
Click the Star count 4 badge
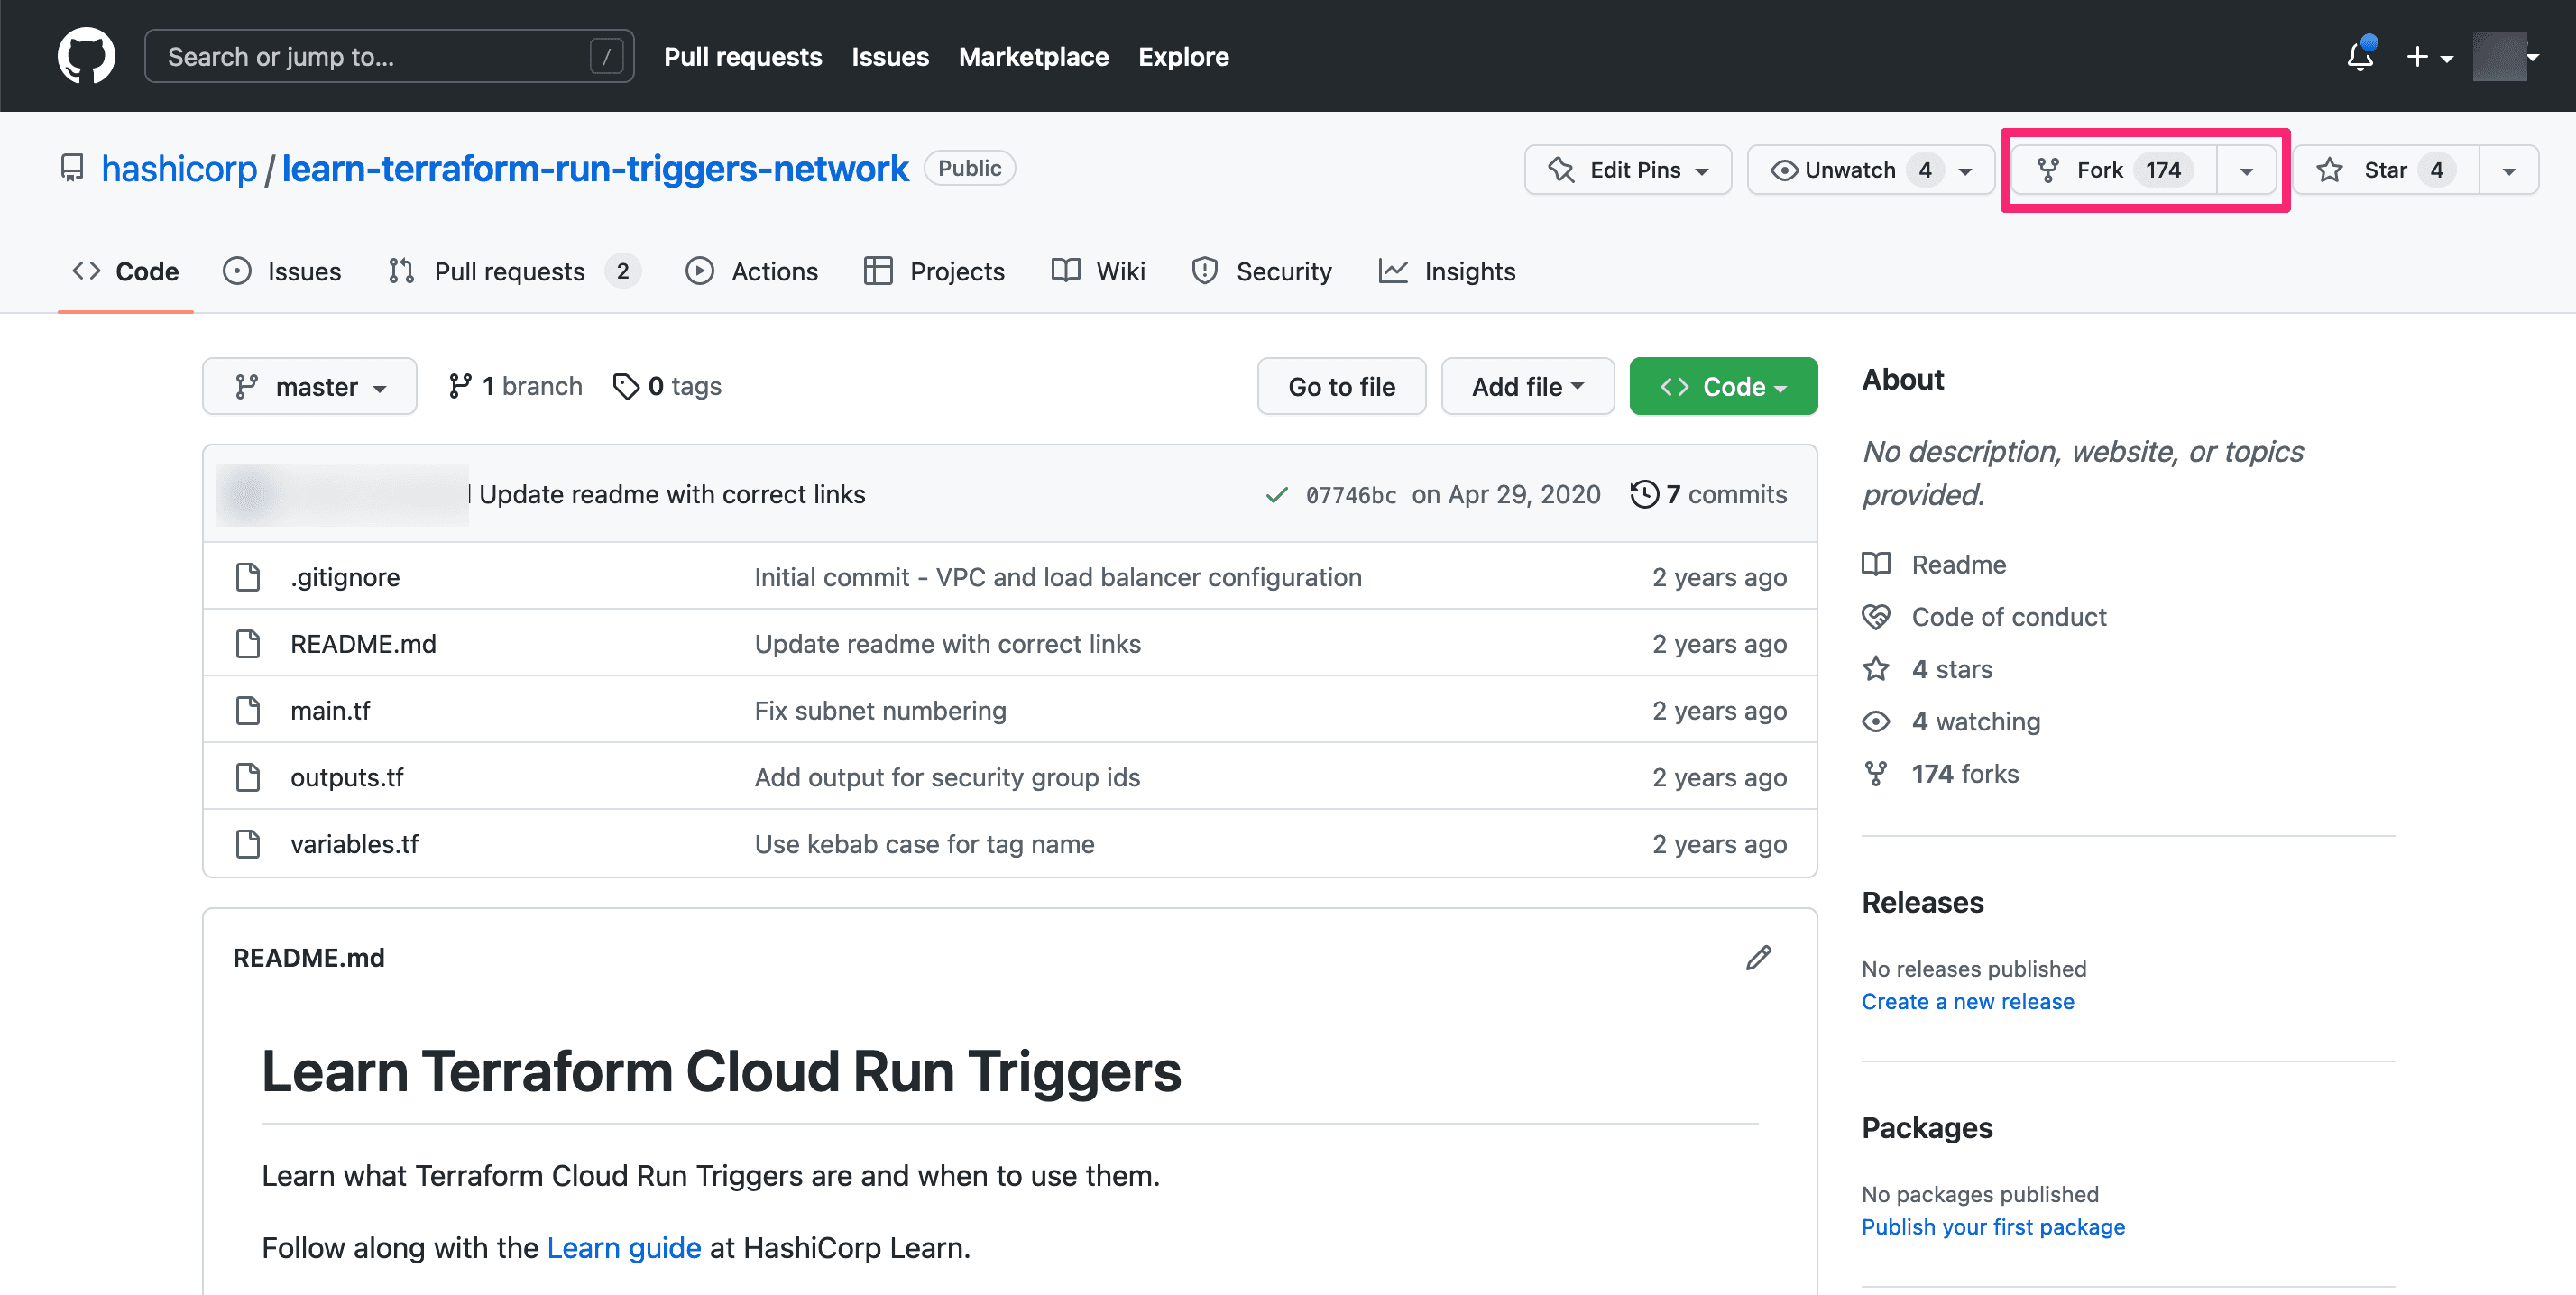(x=2437, y=170)
